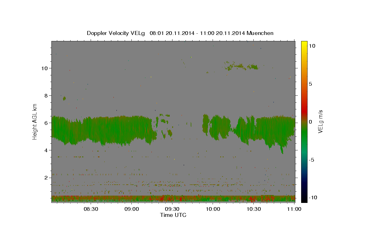The width and height of the screenshot is (365, 243).
Task: Click the 09:30 time tick label
Action: (172, 209)
